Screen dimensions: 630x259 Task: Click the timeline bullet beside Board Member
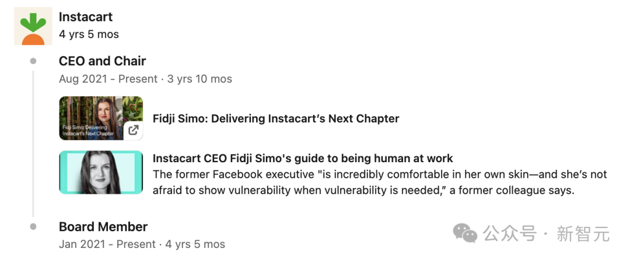click(x=33, y=226)
